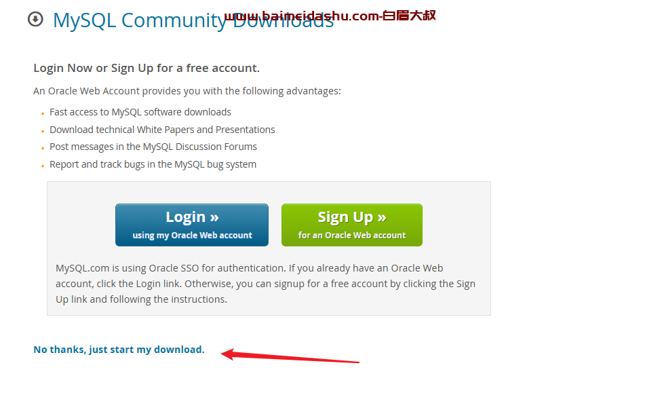The height and width of the screenshot is (410, 660).
Task: Click orange bullet beside 'Report and track' item
Action: [x=43, y=166]
